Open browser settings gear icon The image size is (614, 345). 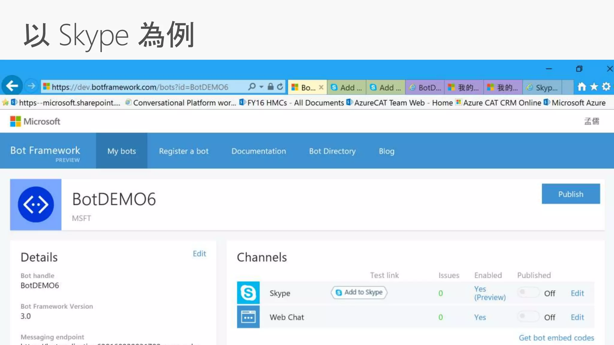point(606,87)
